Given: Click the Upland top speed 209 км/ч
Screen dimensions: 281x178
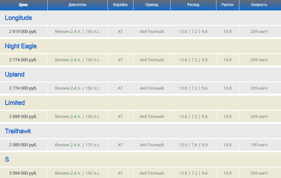Looking at the screenshot, I should 259,88.
